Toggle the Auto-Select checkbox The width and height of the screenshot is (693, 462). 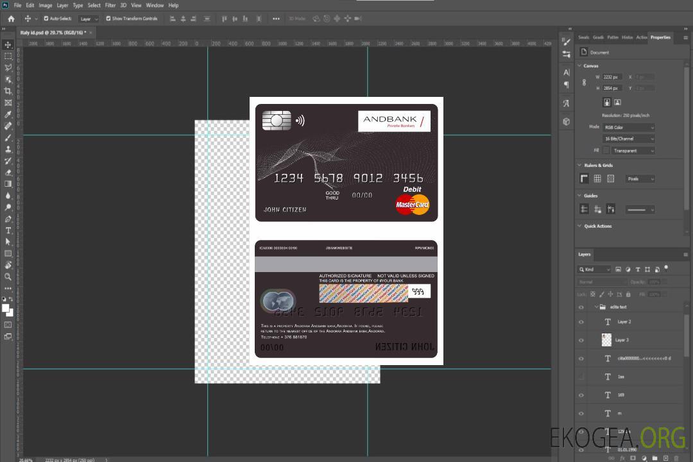[x=46, y=19]
